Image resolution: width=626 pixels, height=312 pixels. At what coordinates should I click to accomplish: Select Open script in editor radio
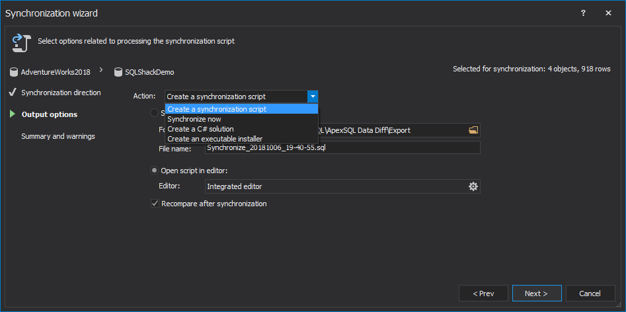[155, 171]
